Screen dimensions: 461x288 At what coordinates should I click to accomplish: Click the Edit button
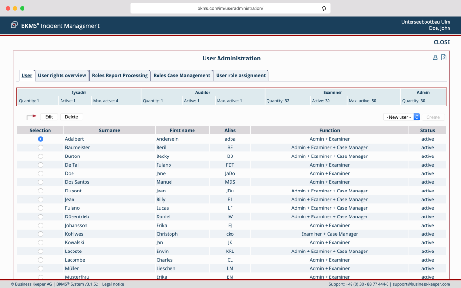click(x=49, y=117)
